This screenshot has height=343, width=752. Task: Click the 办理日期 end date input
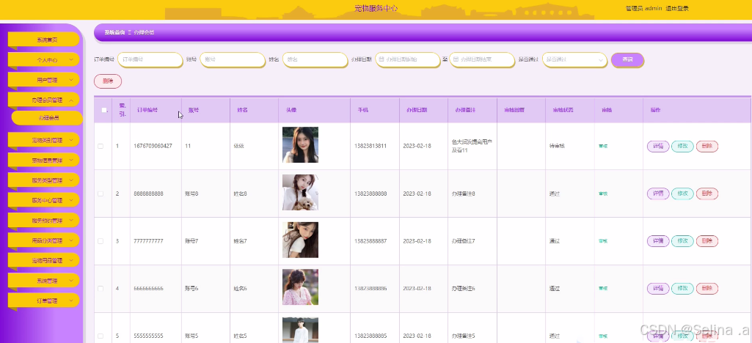tap(482, 60)
